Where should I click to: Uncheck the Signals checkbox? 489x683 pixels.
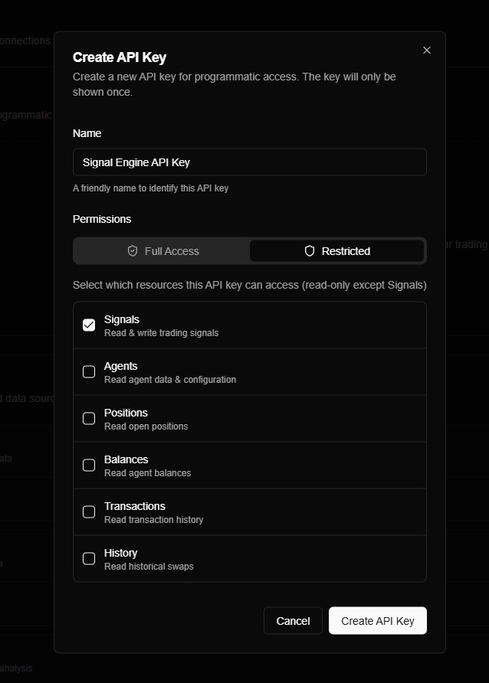(x=89, y=325)
